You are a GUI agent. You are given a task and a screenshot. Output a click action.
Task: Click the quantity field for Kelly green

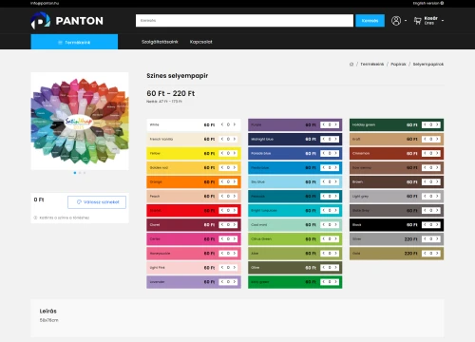[x=330, y=282]
